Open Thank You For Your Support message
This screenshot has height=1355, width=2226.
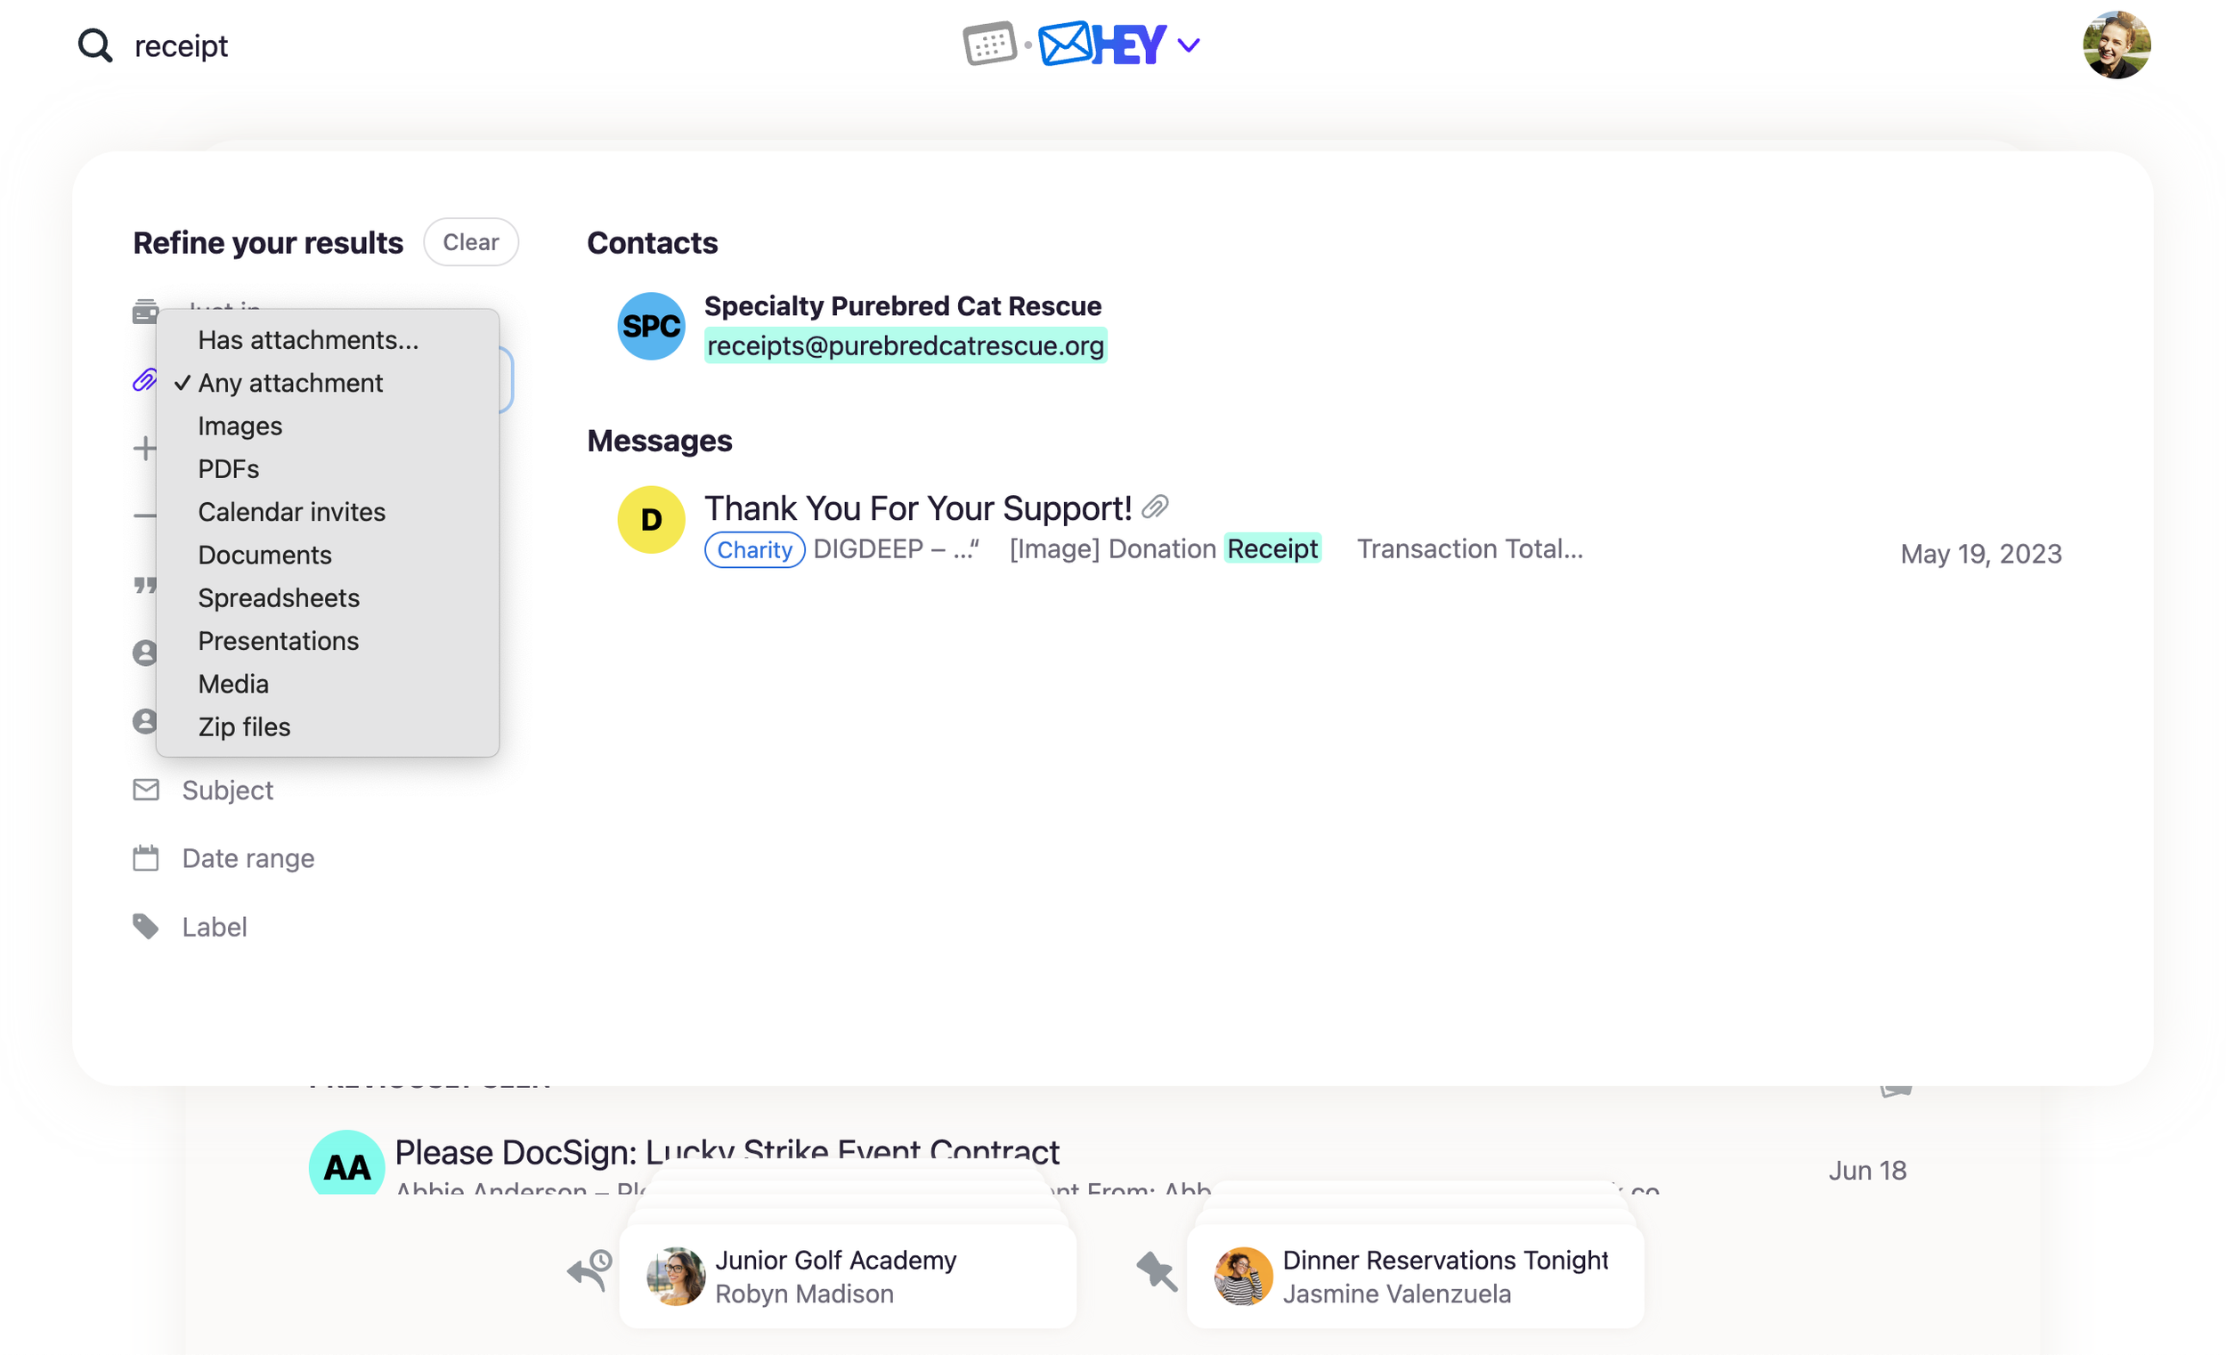pos(917,508)
